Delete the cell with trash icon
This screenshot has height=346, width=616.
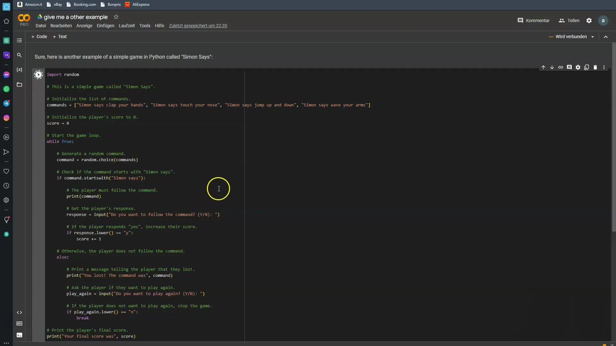coord(595,67)
